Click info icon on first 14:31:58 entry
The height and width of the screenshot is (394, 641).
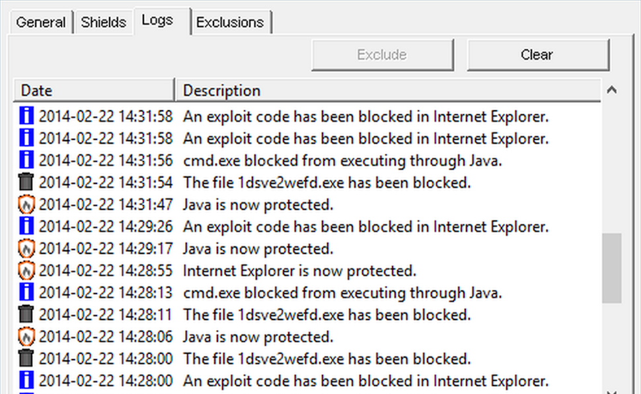pos(26,117)
